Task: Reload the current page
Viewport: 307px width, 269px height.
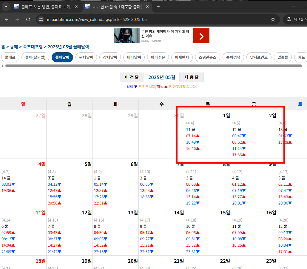Action: click(x=28, y=19)
